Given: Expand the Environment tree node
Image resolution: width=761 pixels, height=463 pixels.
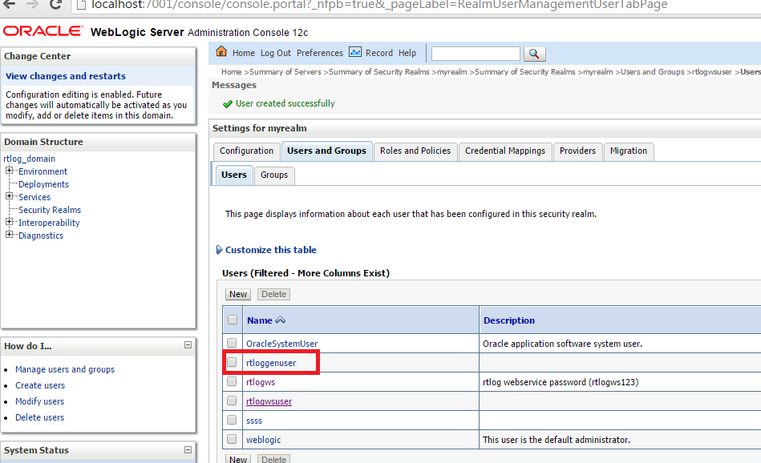Looking at the screenshot, I should click(x=9, y=171).
